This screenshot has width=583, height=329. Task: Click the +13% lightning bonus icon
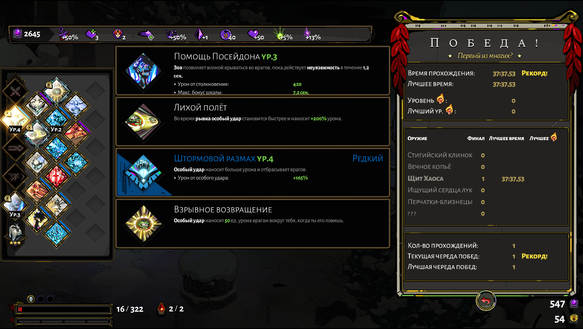[312, 34]
